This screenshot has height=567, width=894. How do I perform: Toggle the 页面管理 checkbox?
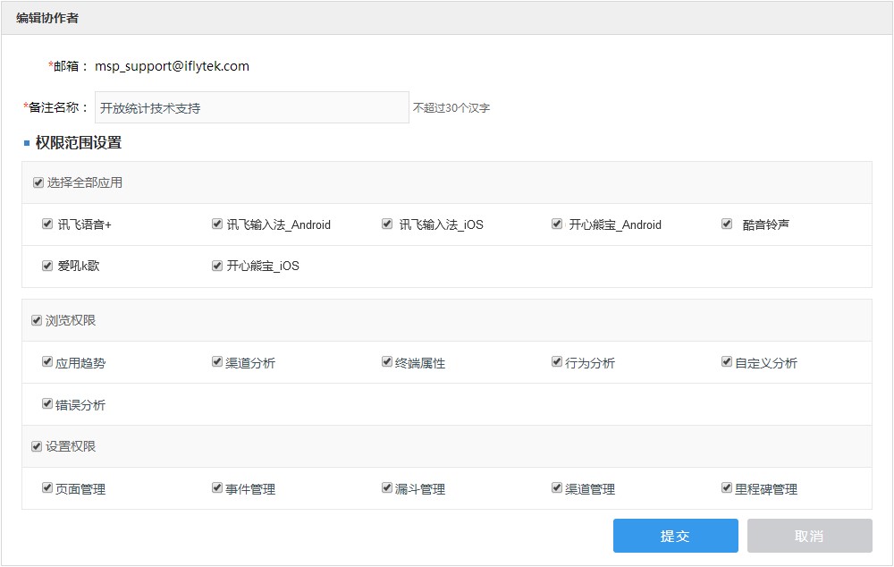pyautogui.click(x=47, y=487)
